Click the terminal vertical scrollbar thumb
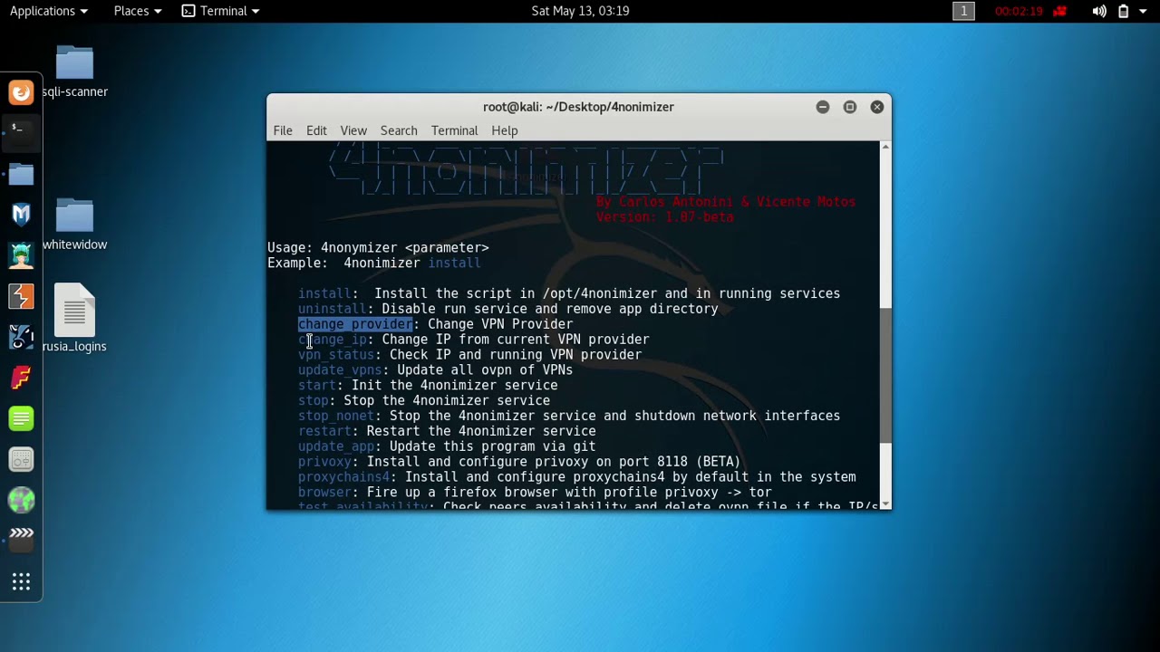 885,375
